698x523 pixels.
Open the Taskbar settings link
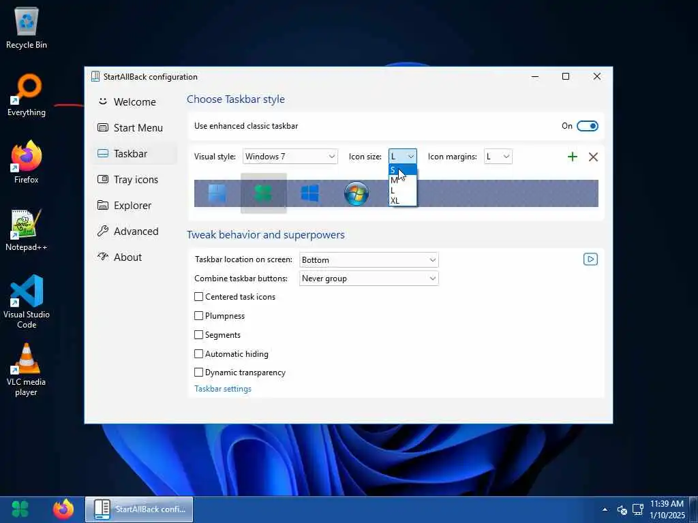click(x=223, y=389)
